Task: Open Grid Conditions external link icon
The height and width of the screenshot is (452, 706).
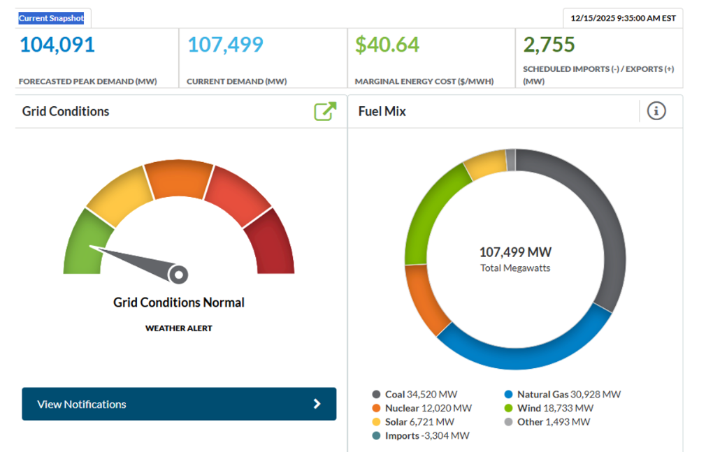Action: coord(325,111)
